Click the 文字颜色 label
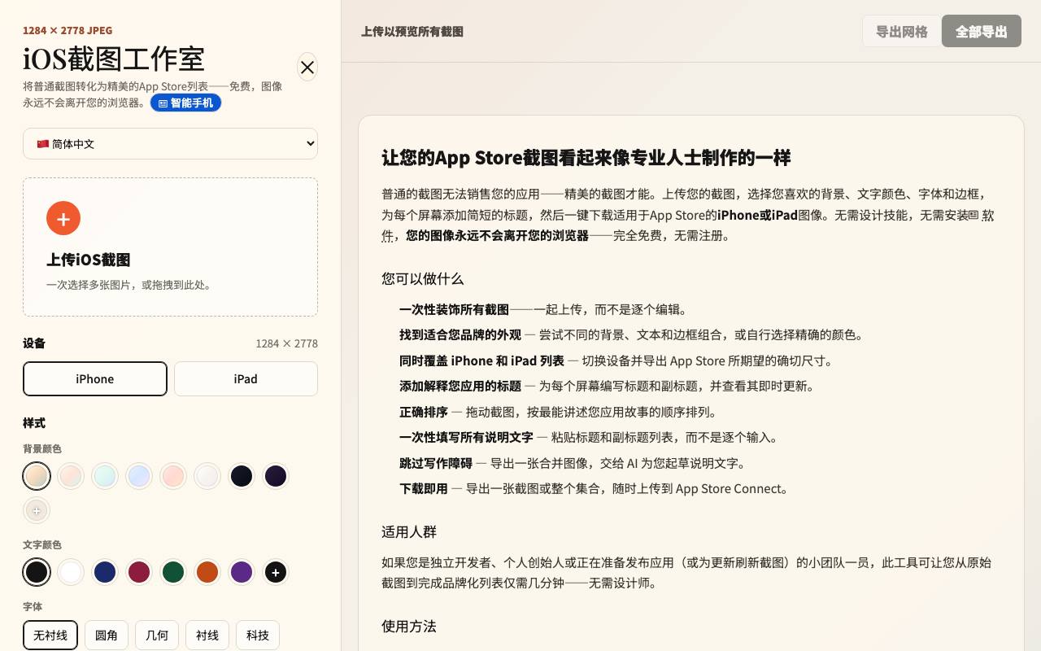Image resolution: width=1041 pixels, height=651 pixels. pyautogui.click(x=42, y=545)
